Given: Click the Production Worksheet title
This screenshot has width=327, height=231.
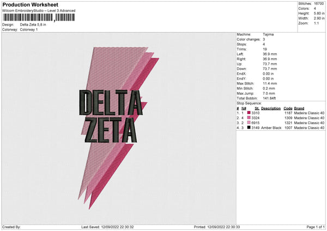Looking at the screenshot, I should click(x=30, y=4).
